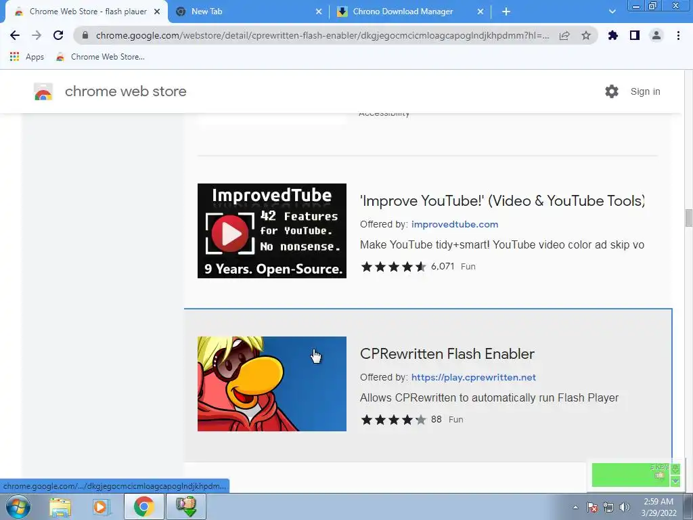Close the Chrome Web Store tab
This screenshot has height=520, width=693.
pos(157,12)
